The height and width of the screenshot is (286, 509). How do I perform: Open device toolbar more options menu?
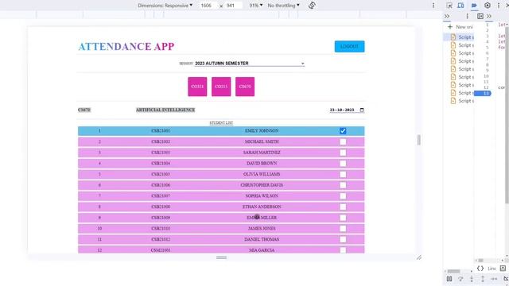click(x=433, y=6)
